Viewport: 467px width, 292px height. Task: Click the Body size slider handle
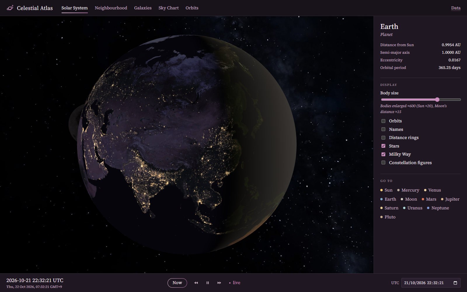437,100
